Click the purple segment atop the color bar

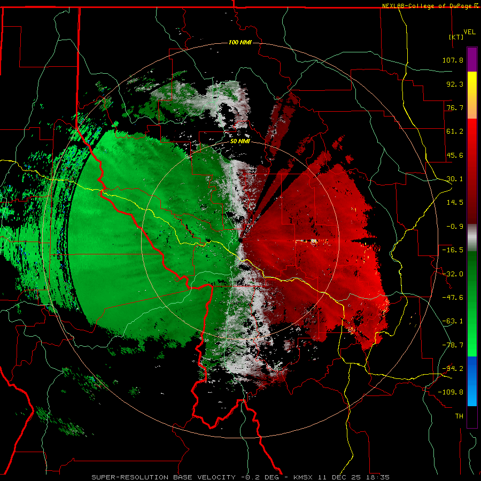click(472, 60)
